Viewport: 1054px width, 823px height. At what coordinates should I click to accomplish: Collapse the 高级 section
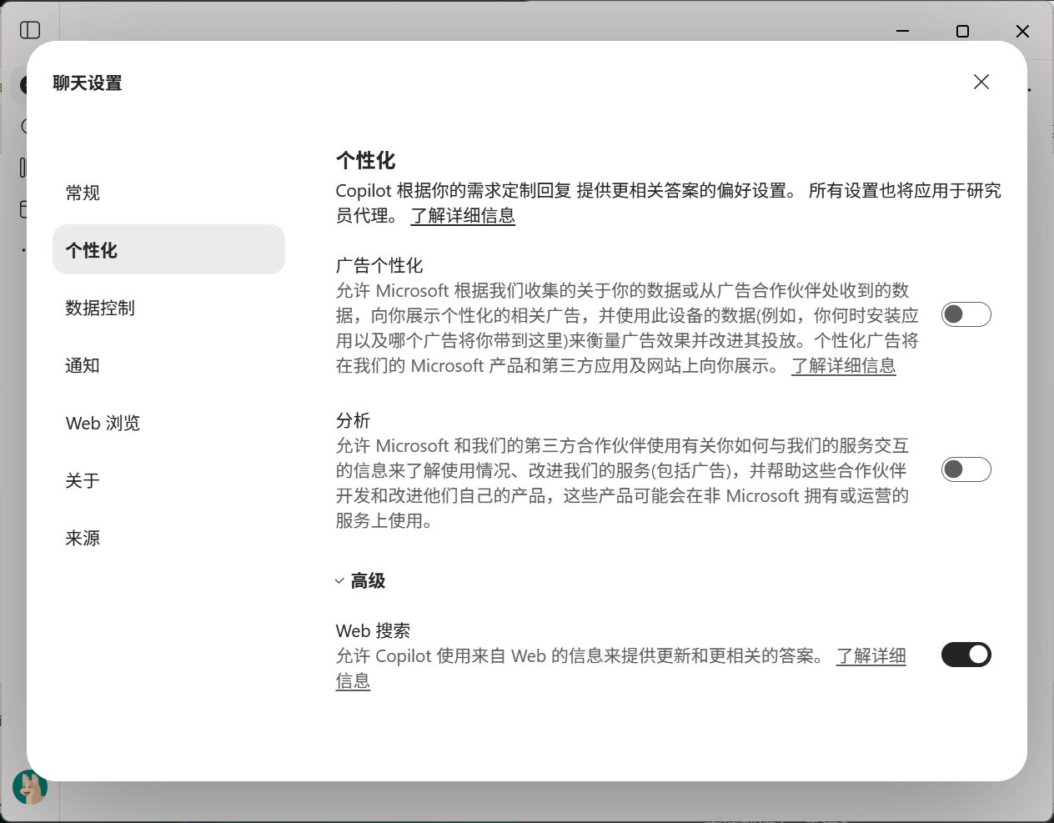[360, 580]
